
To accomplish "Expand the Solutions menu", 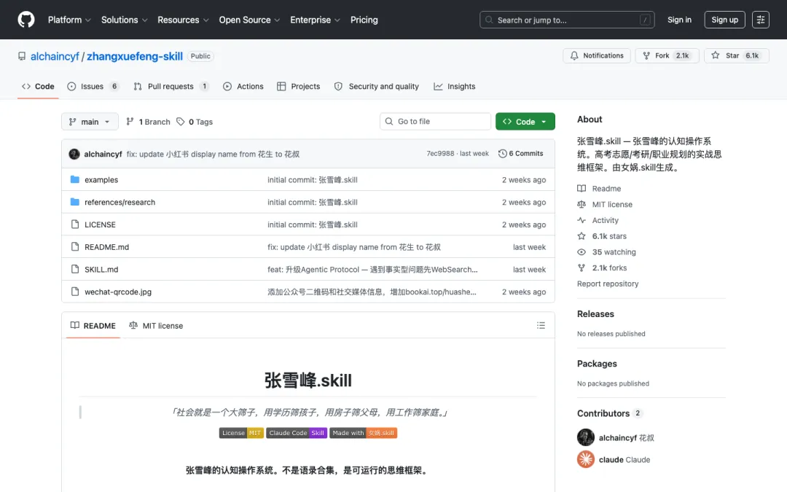I will click(124, 20).
